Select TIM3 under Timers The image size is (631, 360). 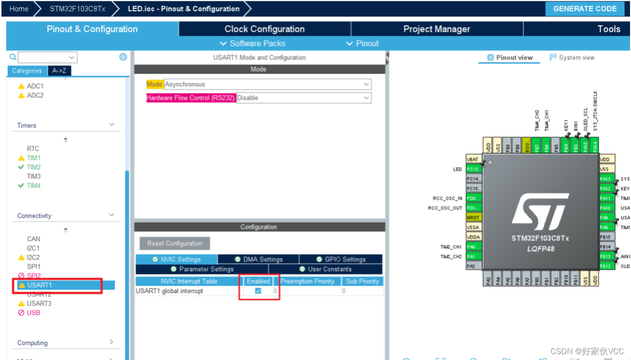(33, 176)
